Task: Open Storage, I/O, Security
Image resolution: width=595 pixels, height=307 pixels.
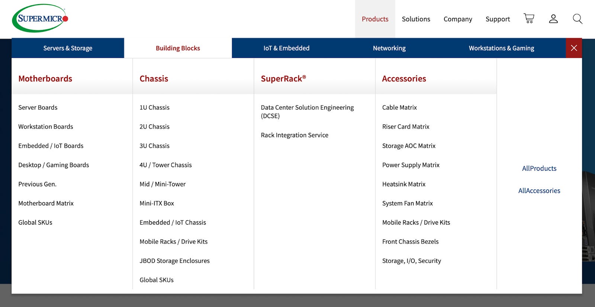Action: pos(411,261)
